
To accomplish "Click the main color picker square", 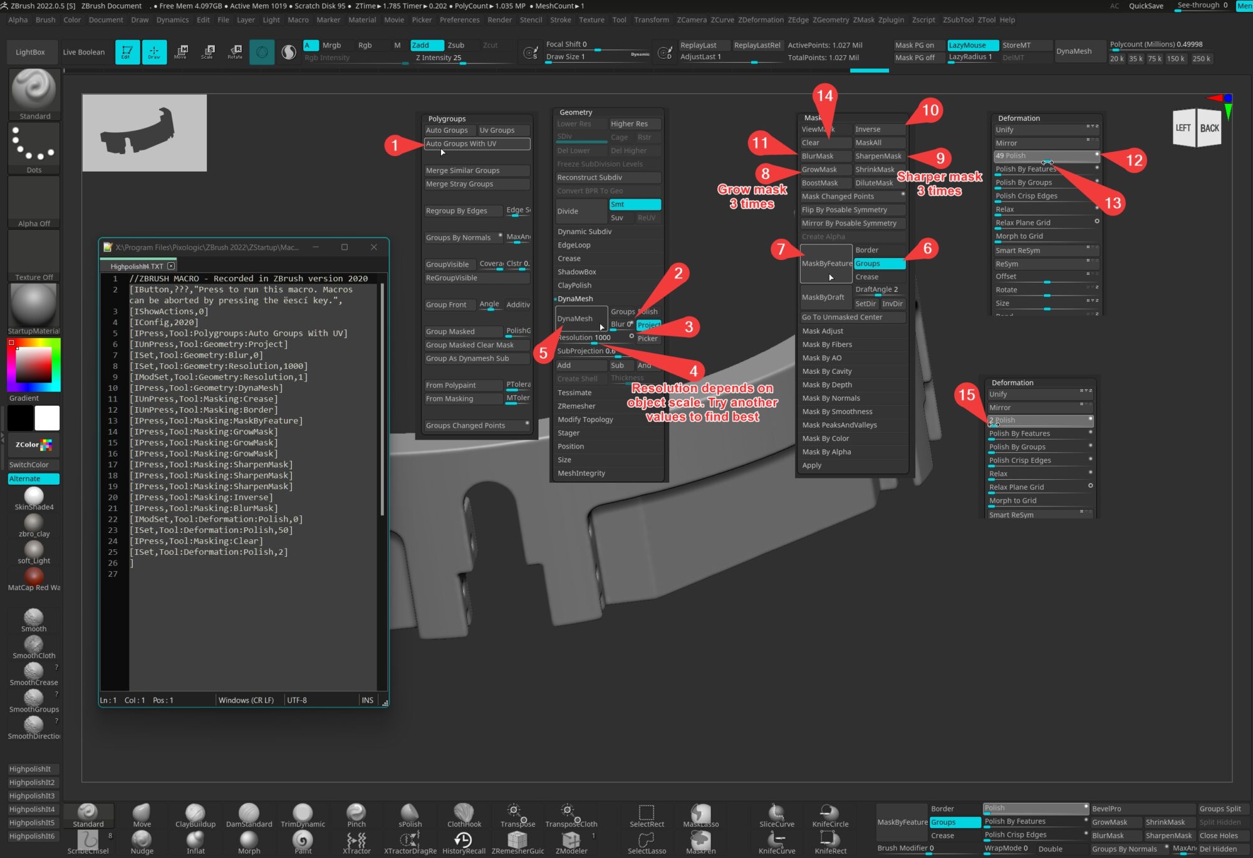I will [x=33, y=364].
